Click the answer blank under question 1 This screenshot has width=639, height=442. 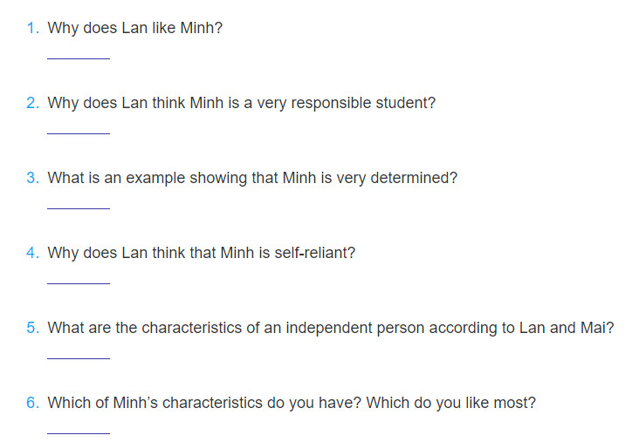click(79, 55)
